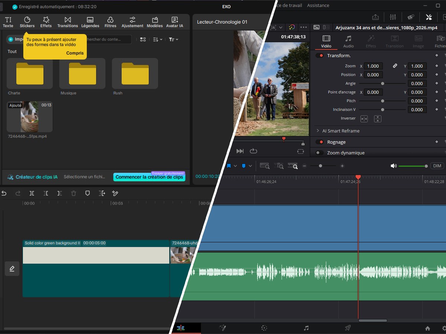Click the custom zoom icon in Resolve timeline
Viewport: 446px width, 334px height.
[x=293, y=166]
